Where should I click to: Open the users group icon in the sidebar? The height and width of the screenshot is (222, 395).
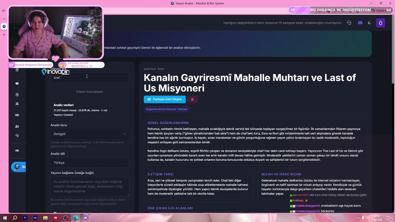click(x=17, y=126)
